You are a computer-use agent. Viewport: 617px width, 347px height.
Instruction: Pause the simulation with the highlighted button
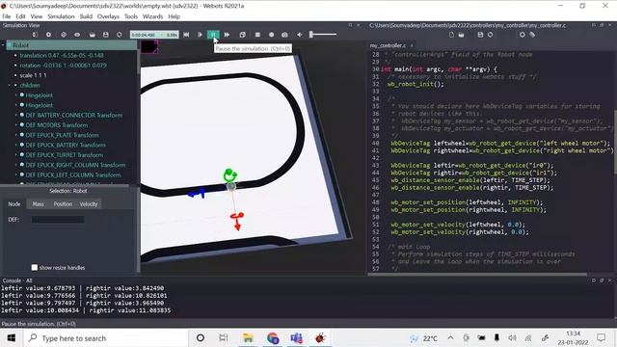click(213, 35)
